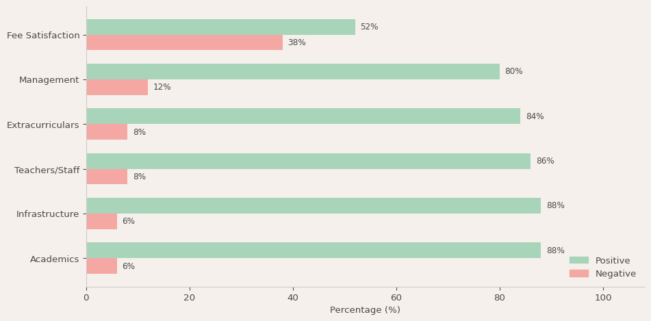The height and width of the screenshot is (321, 651).
Task: Select the Fee Satisfaction positive bar
Action: (x=220, y=27)
